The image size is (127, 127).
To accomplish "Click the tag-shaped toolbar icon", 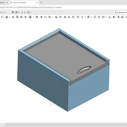I will pyautogui.click(x=114, y=17).
